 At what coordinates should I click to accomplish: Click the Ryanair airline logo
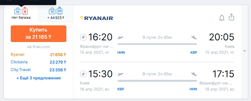tap(96, 18)
